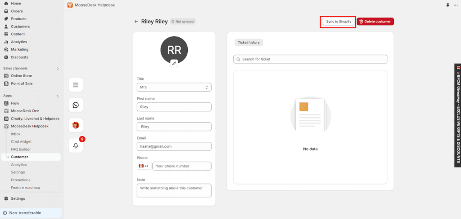Click the Non-transferable info badge
Screen dimensions: 461x219
click(x=31, y=213)
